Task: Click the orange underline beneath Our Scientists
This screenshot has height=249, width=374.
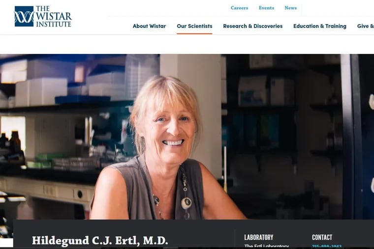Action: tap(194, 33)
